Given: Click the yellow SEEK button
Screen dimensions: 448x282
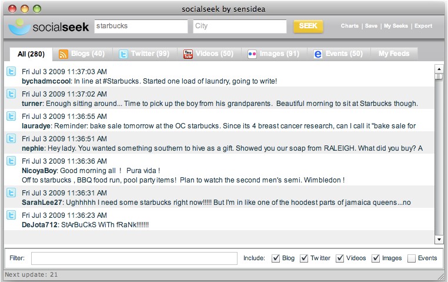Looking at the screenshot, I should (x=308, y=26).
